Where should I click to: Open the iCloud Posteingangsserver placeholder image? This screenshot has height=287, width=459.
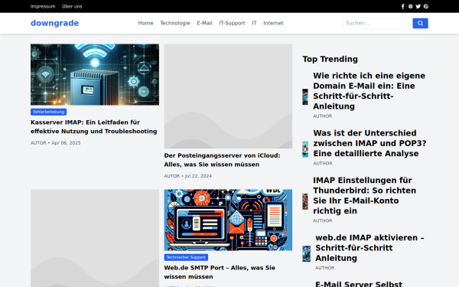(x=228, y=96)
